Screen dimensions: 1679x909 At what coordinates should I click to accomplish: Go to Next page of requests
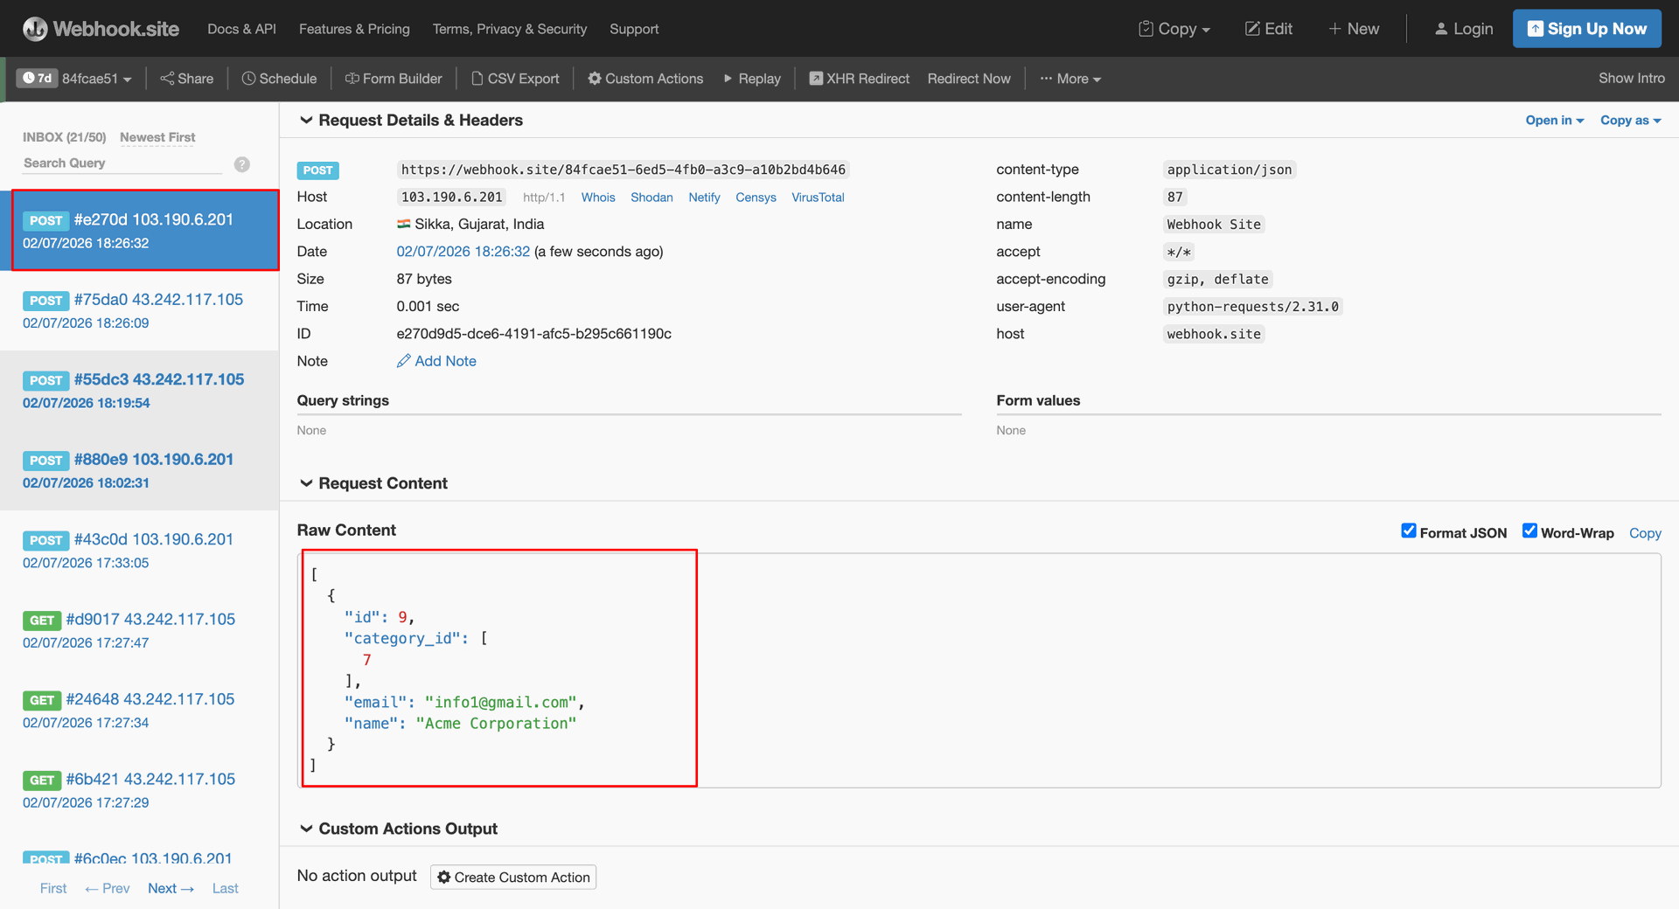pos(171,888)
